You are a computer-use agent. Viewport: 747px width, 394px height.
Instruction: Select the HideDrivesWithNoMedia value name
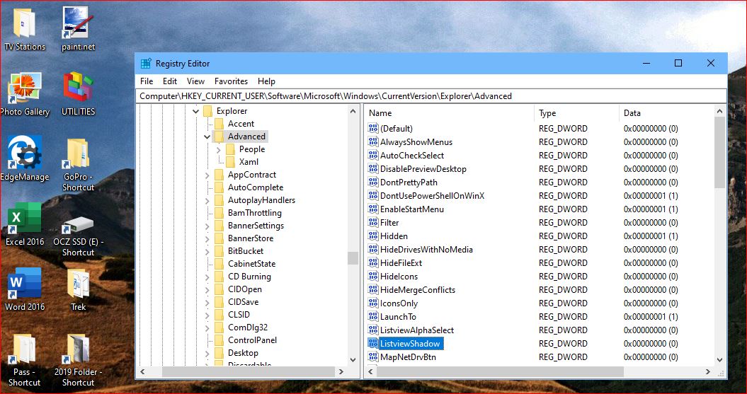pos(426,249)
